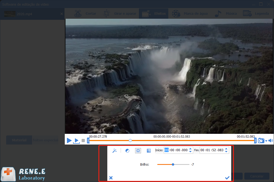Viewport: 274px width, 182px height.
Task: Increase the Início time value
Action: click(191, 149)
